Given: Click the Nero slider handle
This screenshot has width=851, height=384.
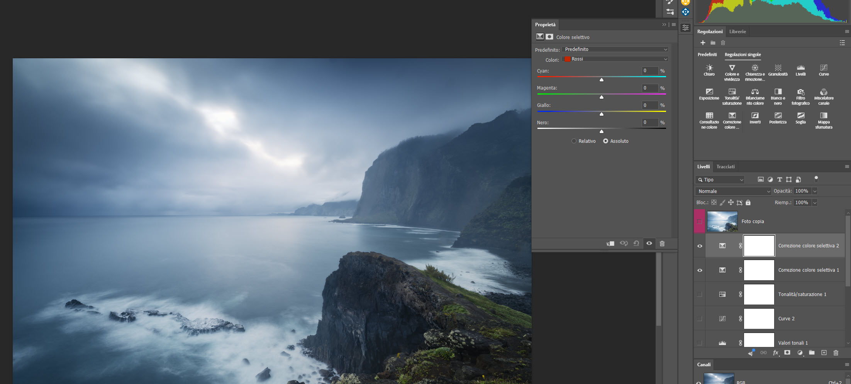Looking at the screenshot, I should [602, 132].
